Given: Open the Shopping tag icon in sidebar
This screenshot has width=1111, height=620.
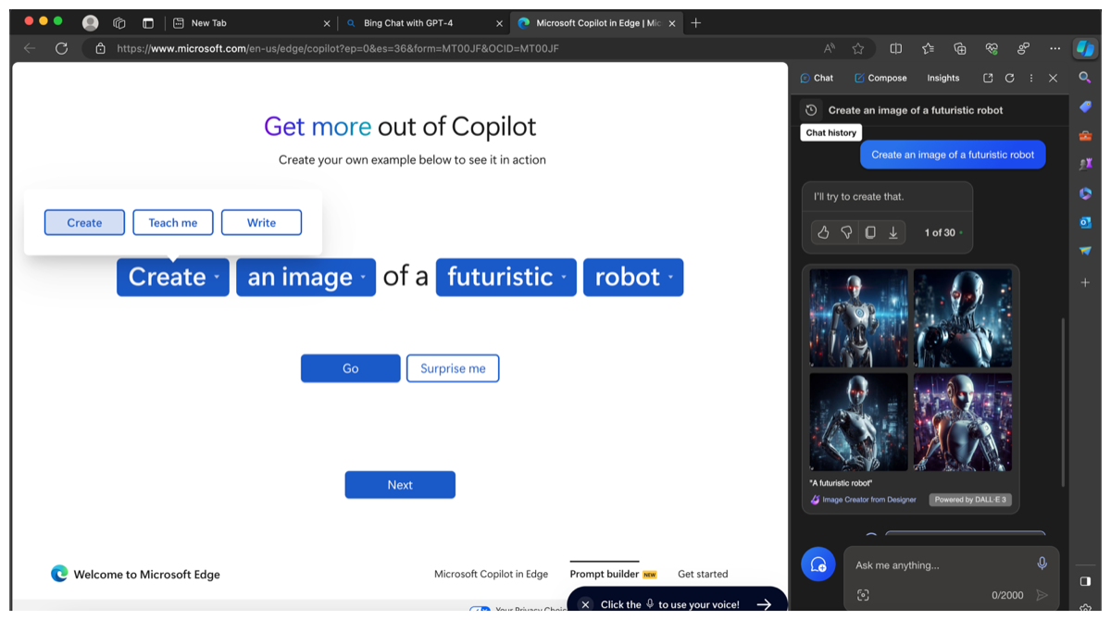Looking at the screenshot, I should [1085, 106].
